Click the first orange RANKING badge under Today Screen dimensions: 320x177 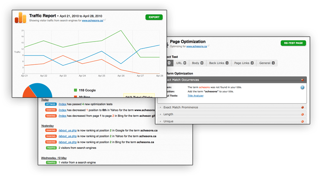pyautogui.click(x=51, y=110)
